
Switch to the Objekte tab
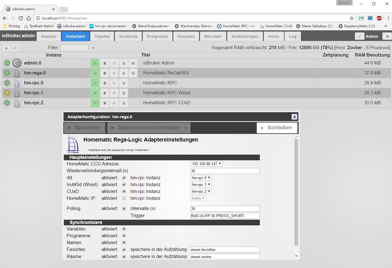102,36
